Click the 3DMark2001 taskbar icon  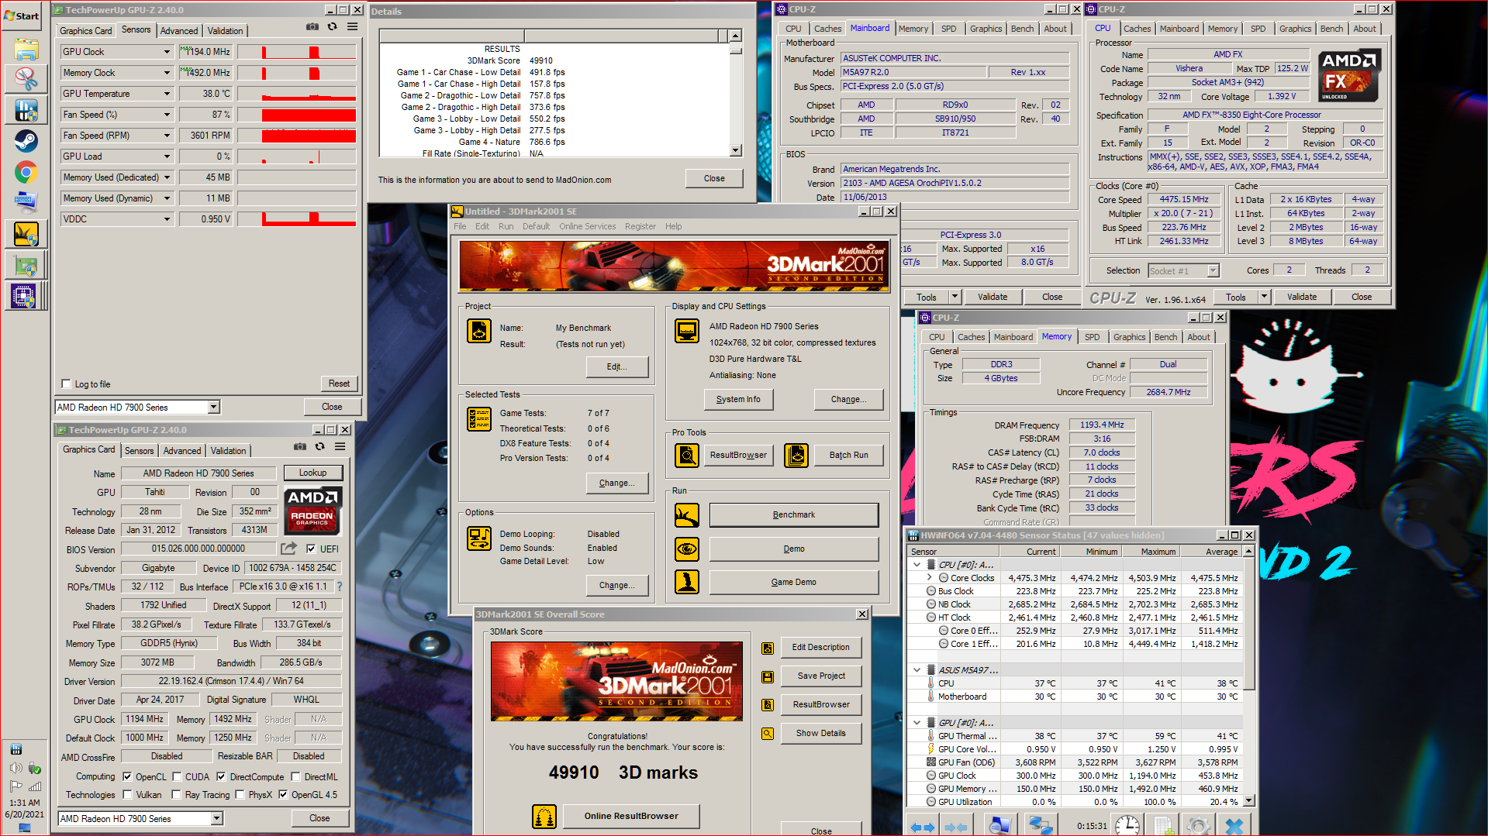(26, 234)
